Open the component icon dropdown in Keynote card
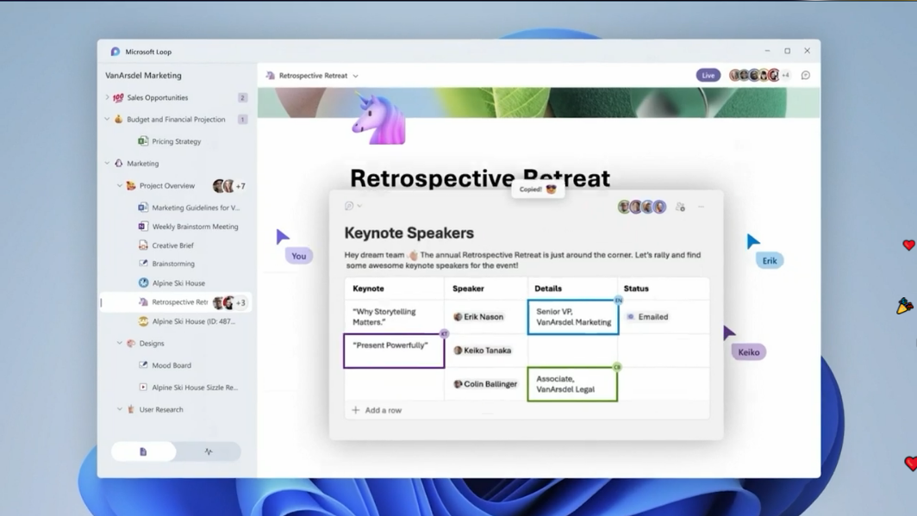917x516 pixels. [353, 206]
